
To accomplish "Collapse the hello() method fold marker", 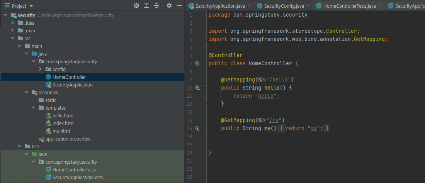I will point(206,88).
